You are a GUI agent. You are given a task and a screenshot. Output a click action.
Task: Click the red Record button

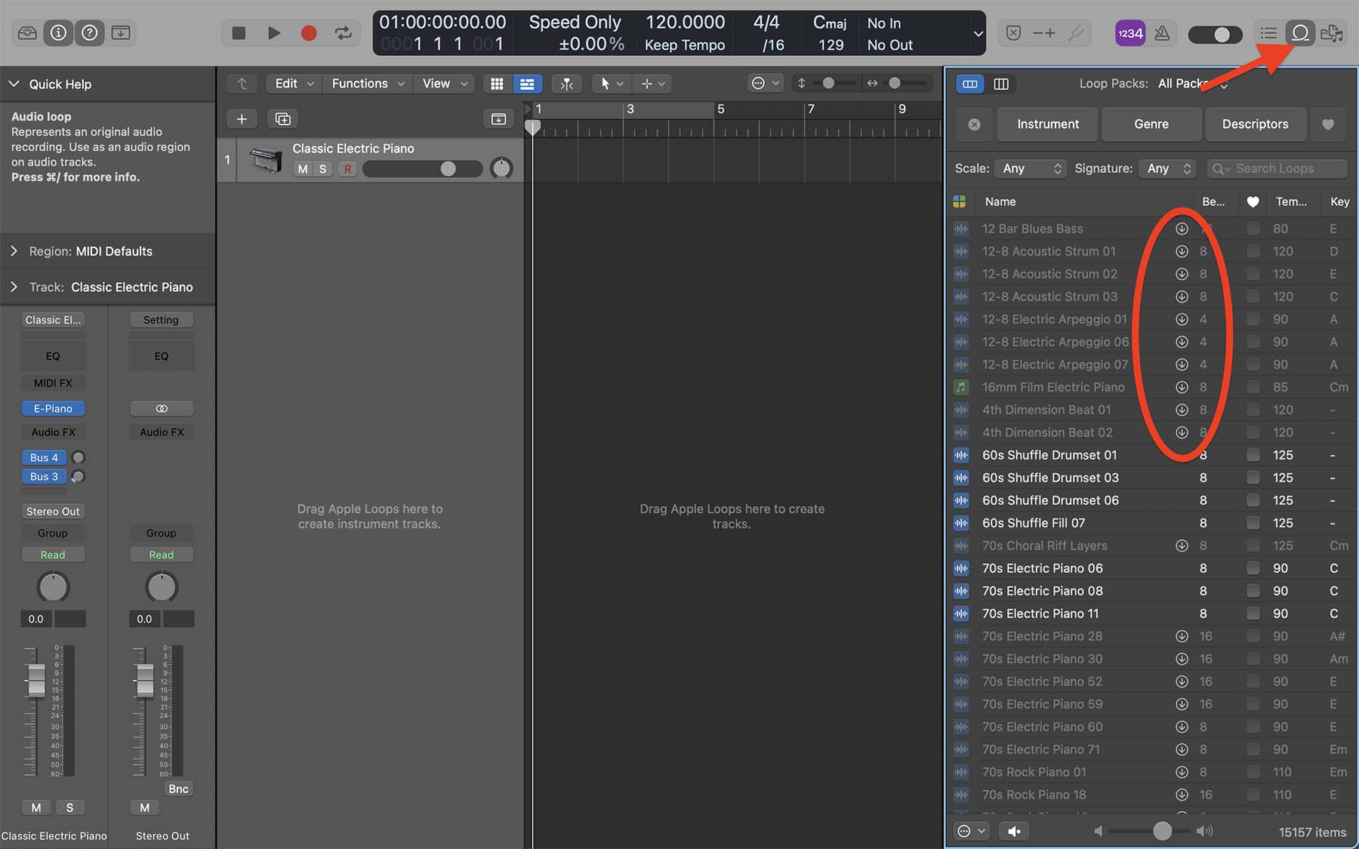click(309, 33)
